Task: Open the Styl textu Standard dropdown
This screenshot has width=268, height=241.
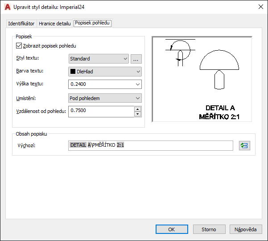Action: click(x=99, y=59)
